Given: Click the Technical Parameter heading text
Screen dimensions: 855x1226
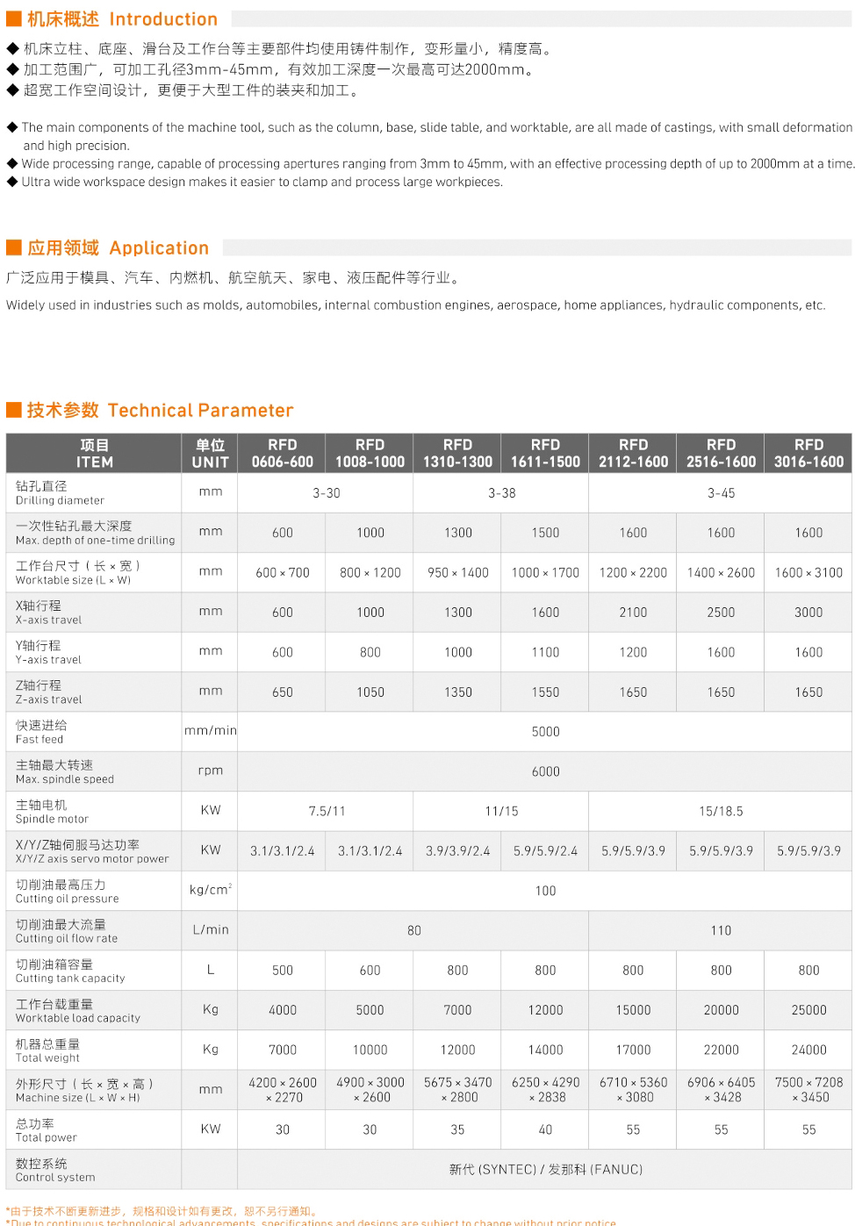Looking at the screenshot, I should [200, 410].
